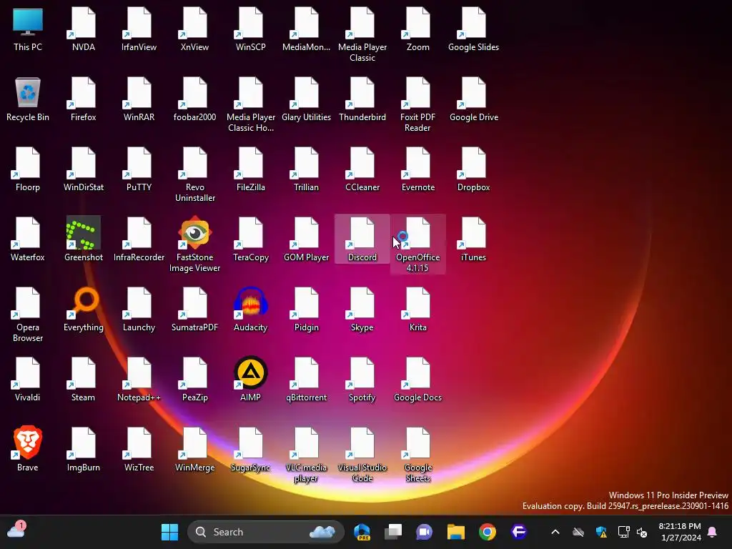Select the qBittorrent desktop shortcut

click(306, 380)
